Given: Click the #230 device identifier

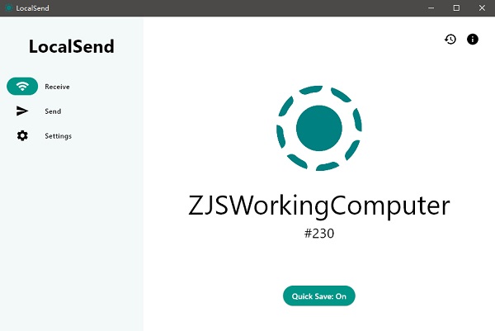Looking at the screenshot, I should (318, 234).
